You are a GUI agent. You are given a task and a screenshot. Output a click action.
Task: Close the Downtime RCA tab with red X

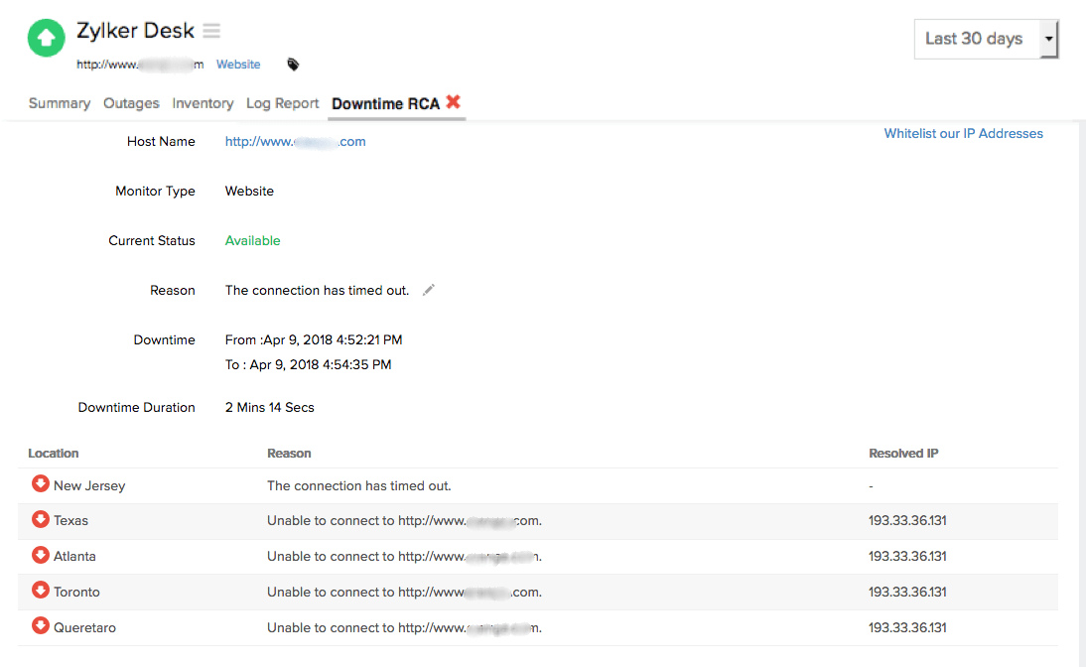(x=453, y=102)
